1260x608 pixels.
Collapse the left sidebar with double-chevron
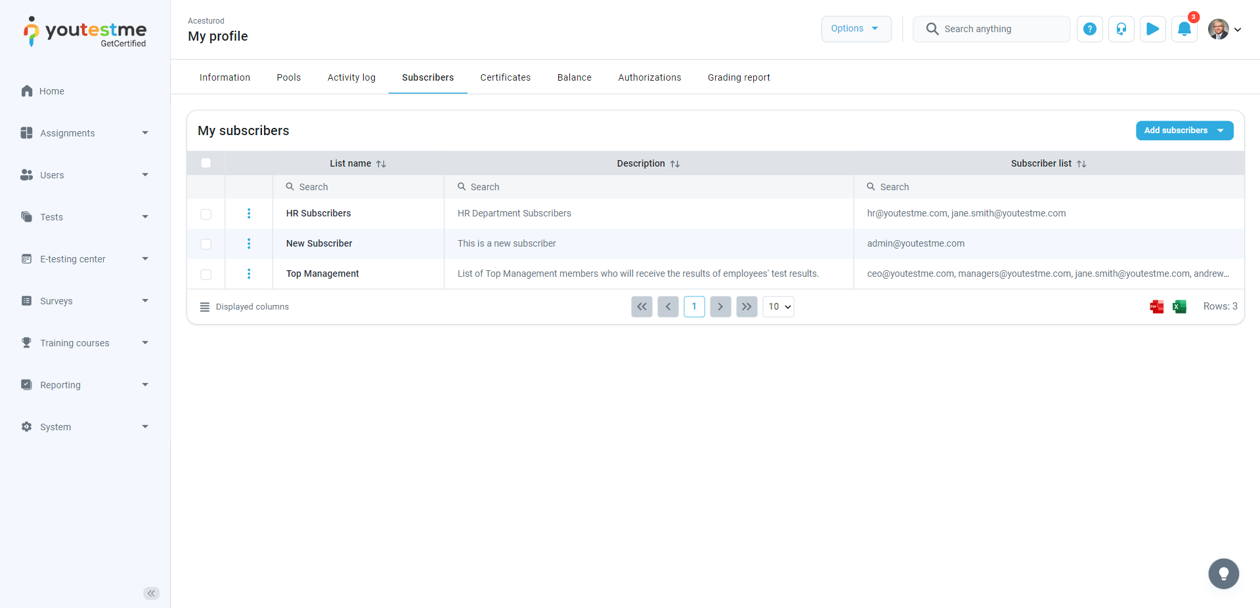(x=151, y=593)
